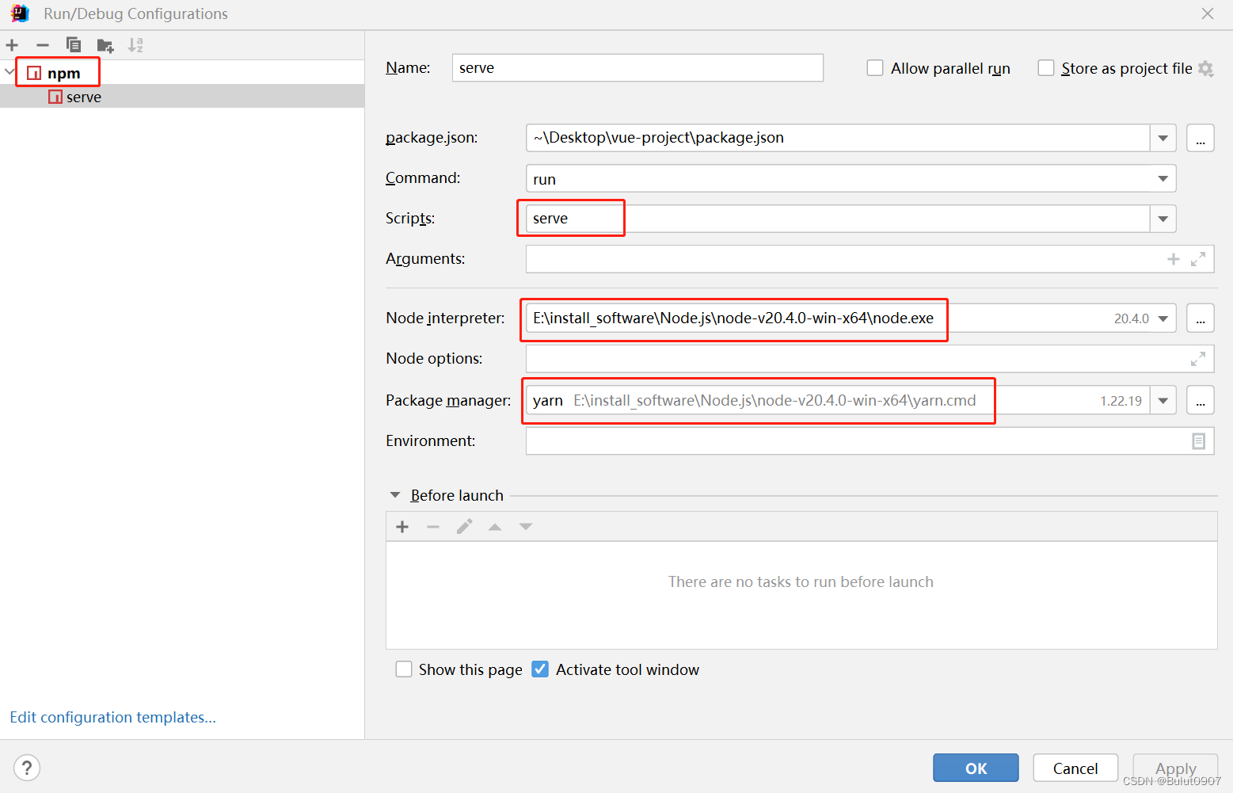
Task: Copy the selected configuration
Action: 74,45
